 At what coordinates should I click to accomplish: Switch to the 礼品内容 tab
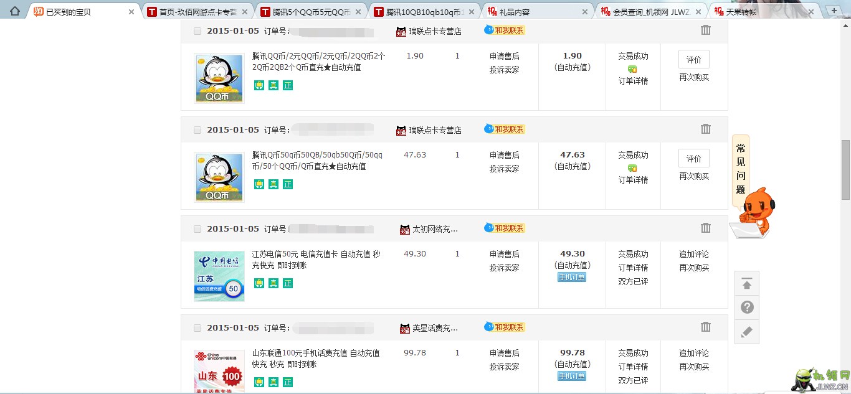click(537, 12)
